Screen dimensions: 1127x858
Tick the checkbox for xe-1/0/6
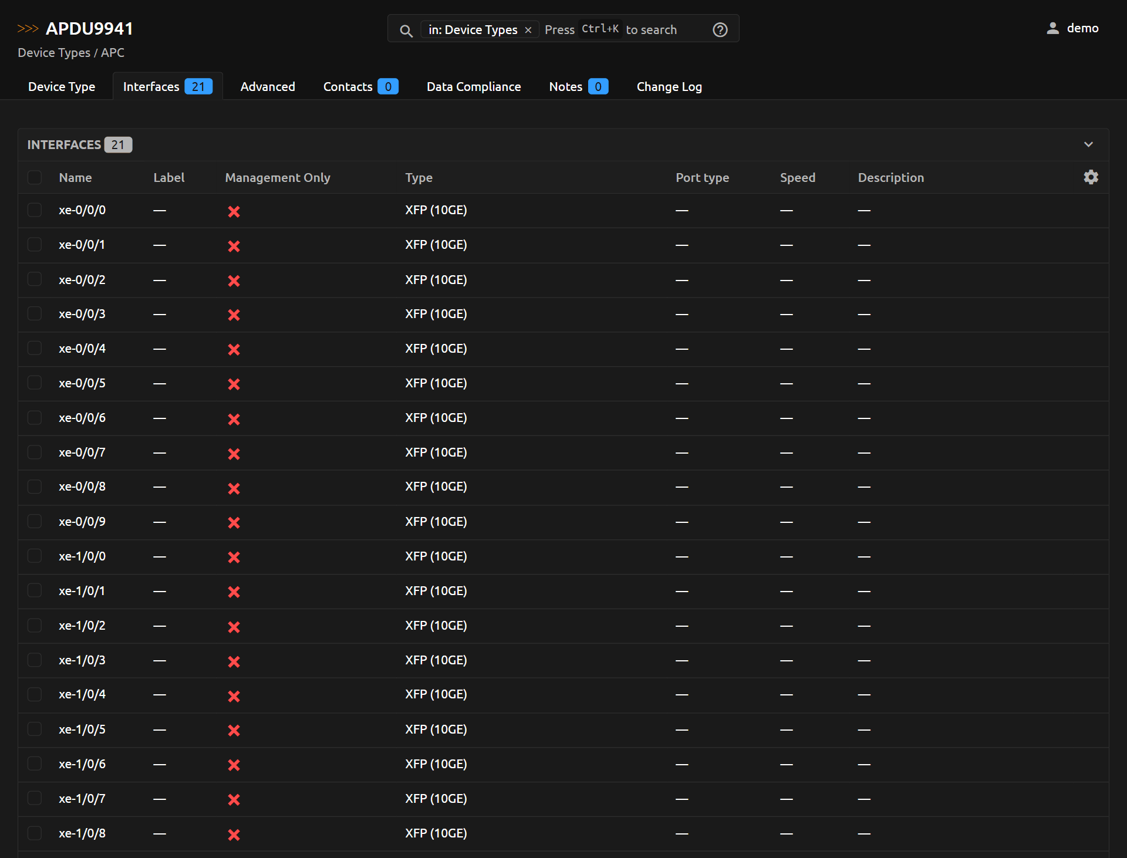pos(35,764)
